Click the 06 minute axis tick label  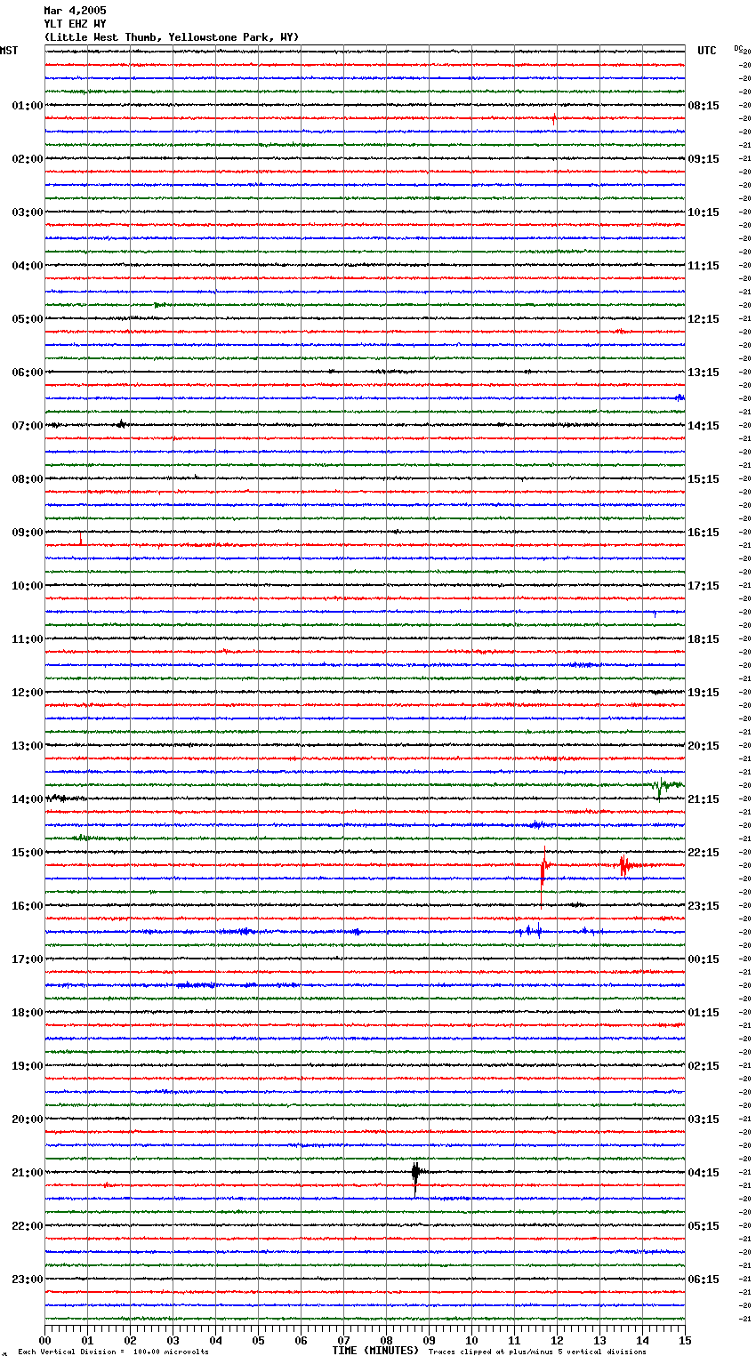pyautogui.click(x=301, y=1341)
